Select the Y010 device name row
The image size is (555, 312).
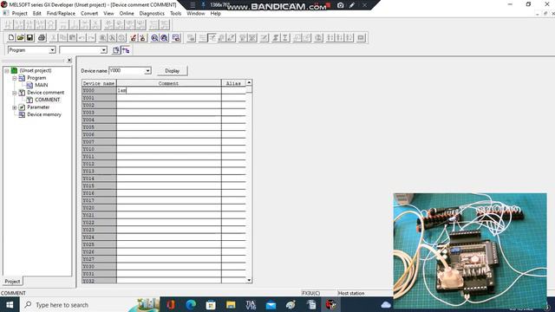(x=99, y=149)
